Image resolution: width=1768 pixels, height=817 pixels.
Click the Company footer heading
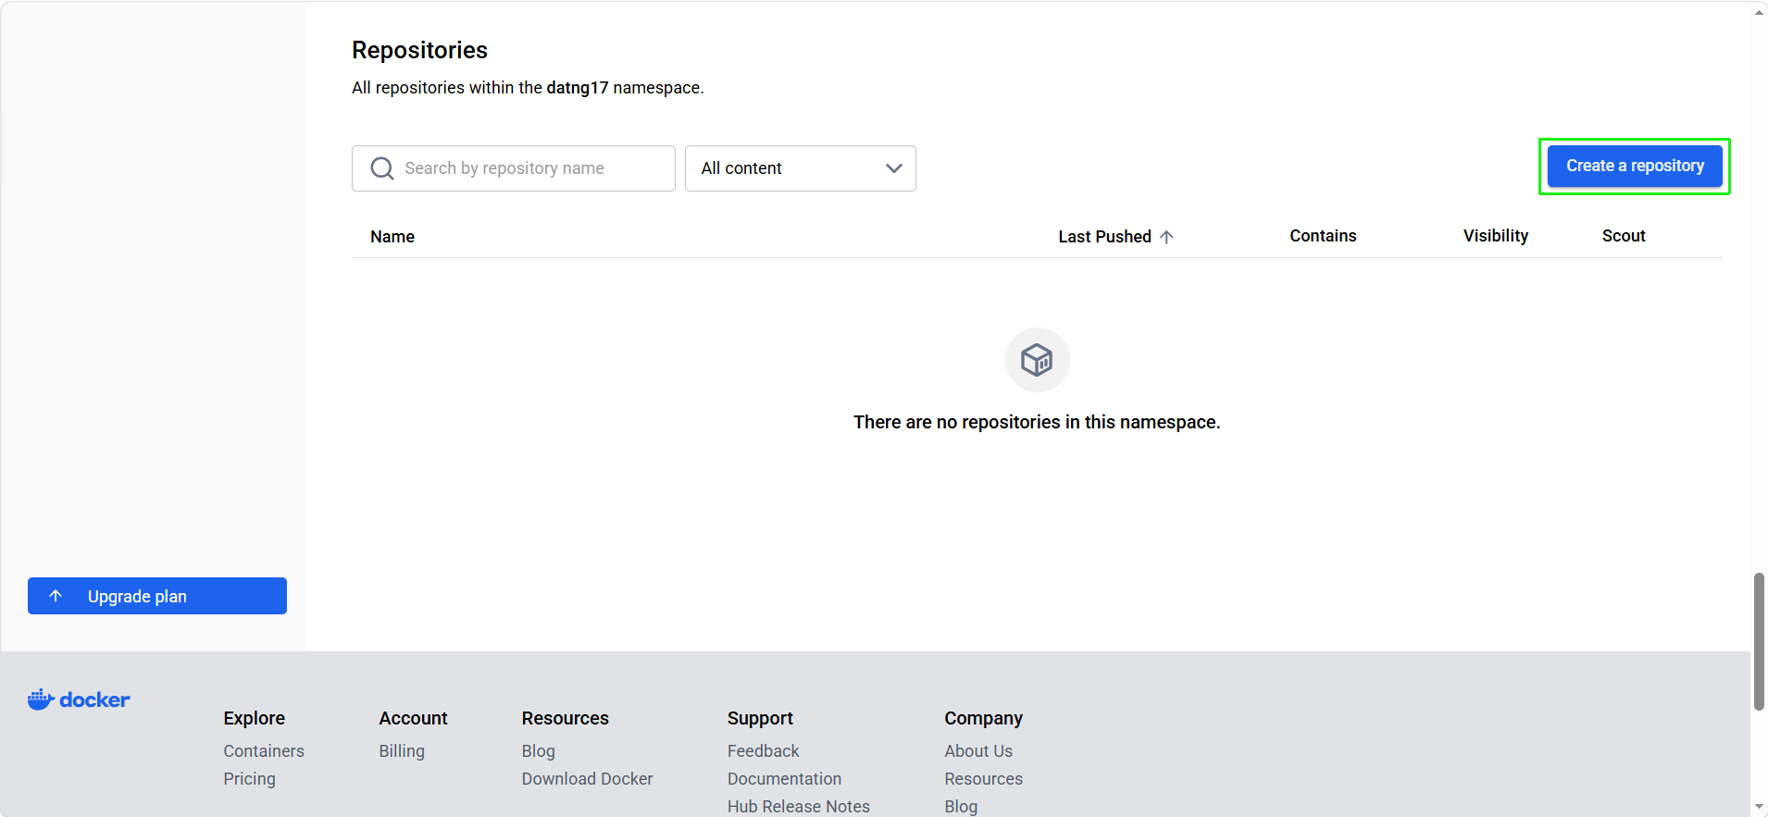pyautogui.click(x=983, y=718)
